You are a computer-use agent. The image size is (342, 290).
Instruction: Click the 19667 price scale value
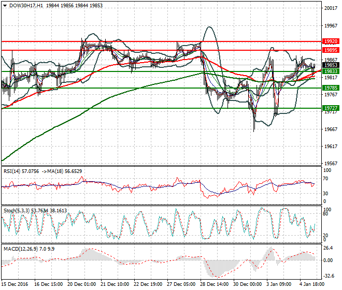coord(331,129)
